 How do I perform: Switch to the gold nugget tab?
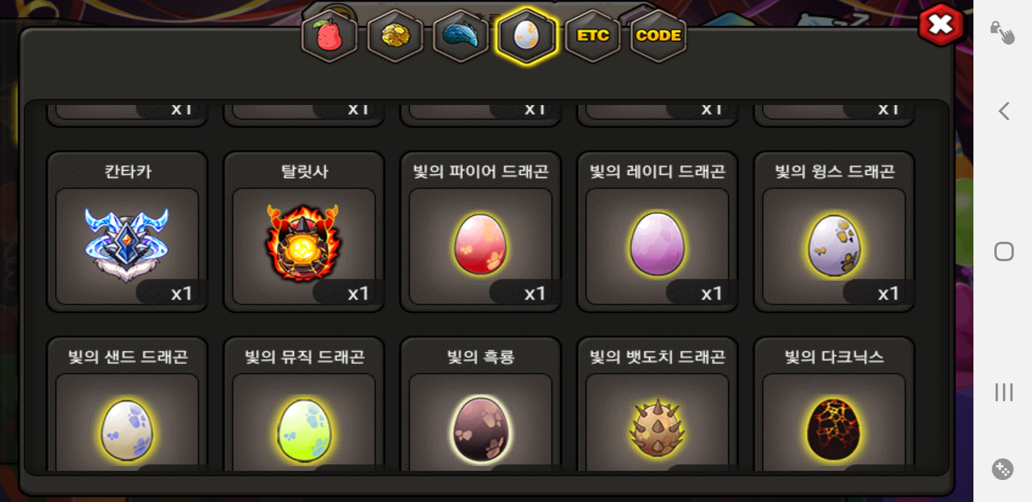(395, 36)
